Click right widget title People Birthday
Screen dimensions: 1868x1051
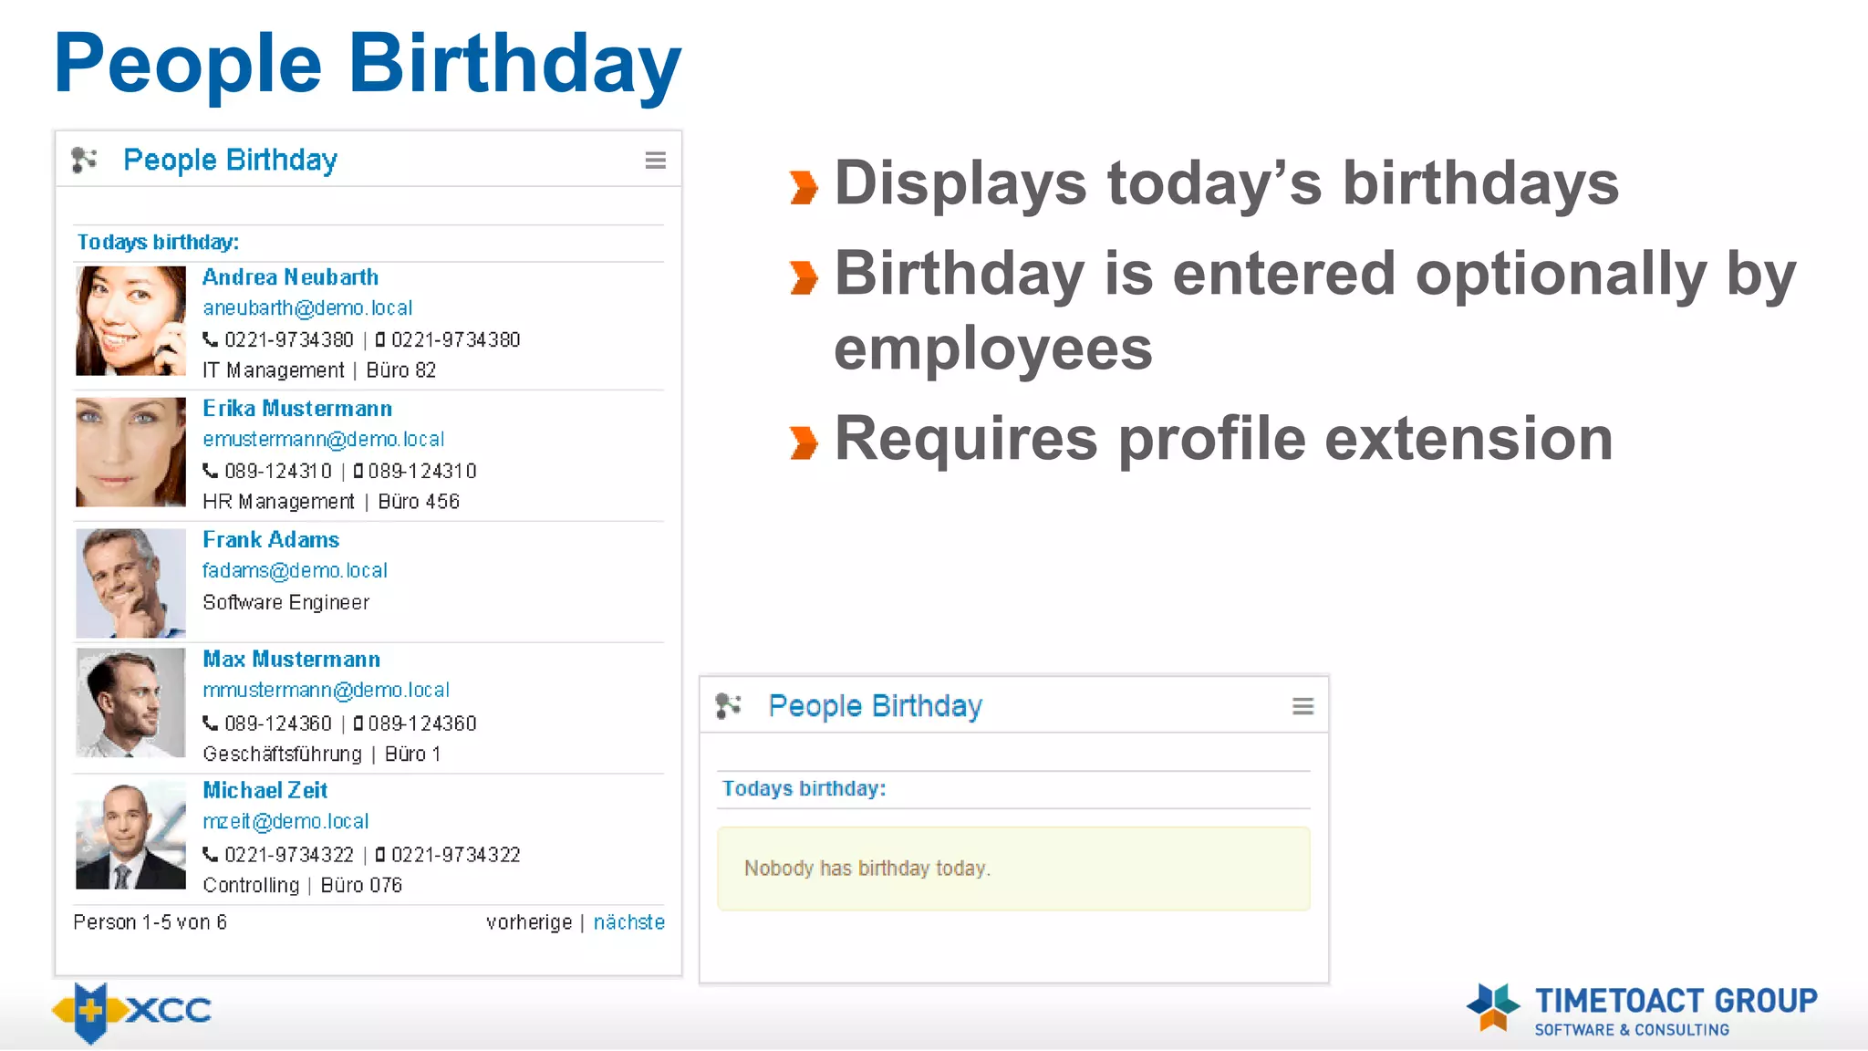tap(876, 706)
